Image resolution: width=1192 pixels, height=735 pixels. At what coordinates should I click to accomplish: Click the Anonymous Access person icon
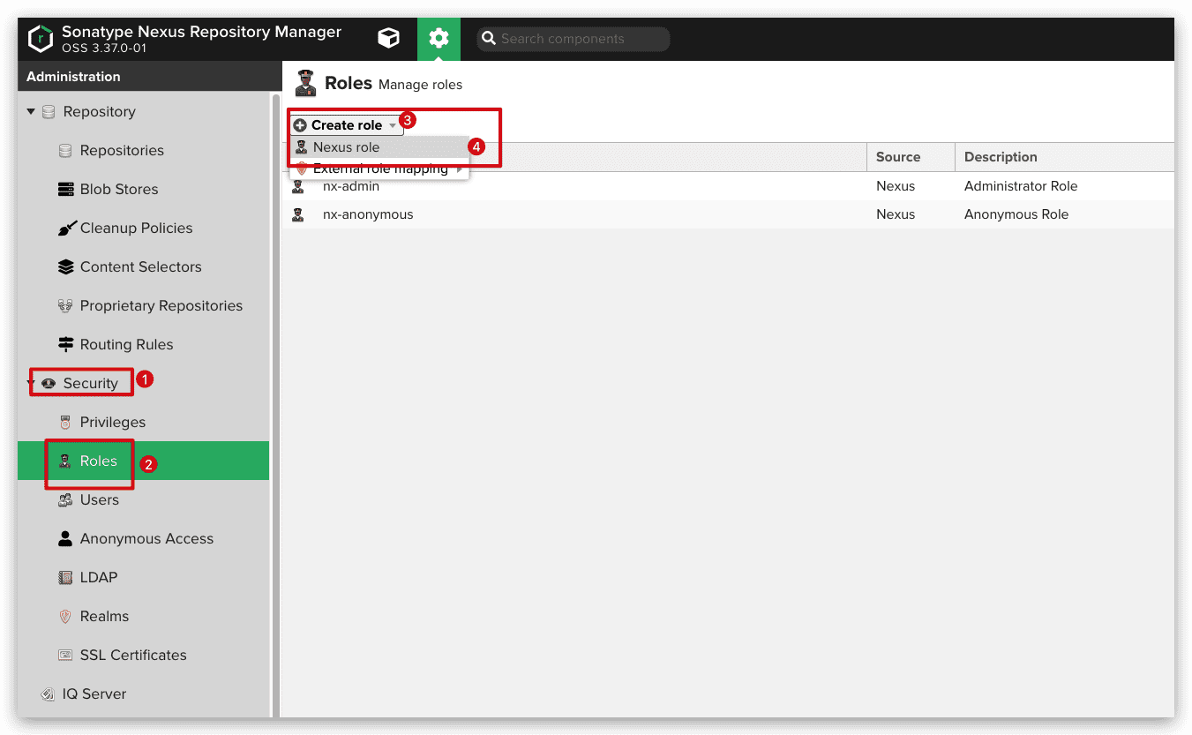[x=65, y=539]
